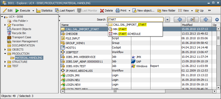Open the search history dropdown
The image size is (221, 99).
[167, 19]
